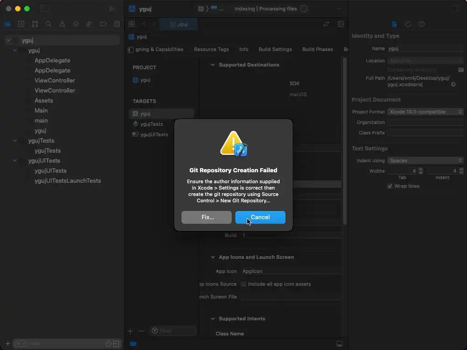Image resolution: width=467 pixels, height=350 pixels.
Task: Click the Cancel button in the dialog
Action: pos(260,217)
